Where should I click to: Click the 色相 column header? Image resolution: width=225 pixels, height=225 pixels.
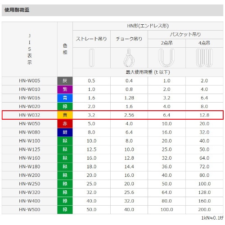[65, 49]
